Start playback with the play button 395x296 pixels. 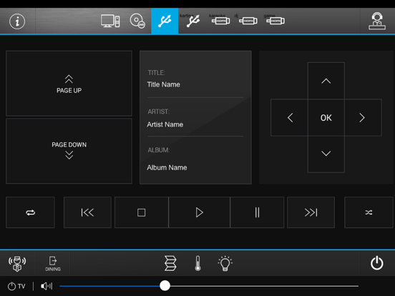click(199, 212)
